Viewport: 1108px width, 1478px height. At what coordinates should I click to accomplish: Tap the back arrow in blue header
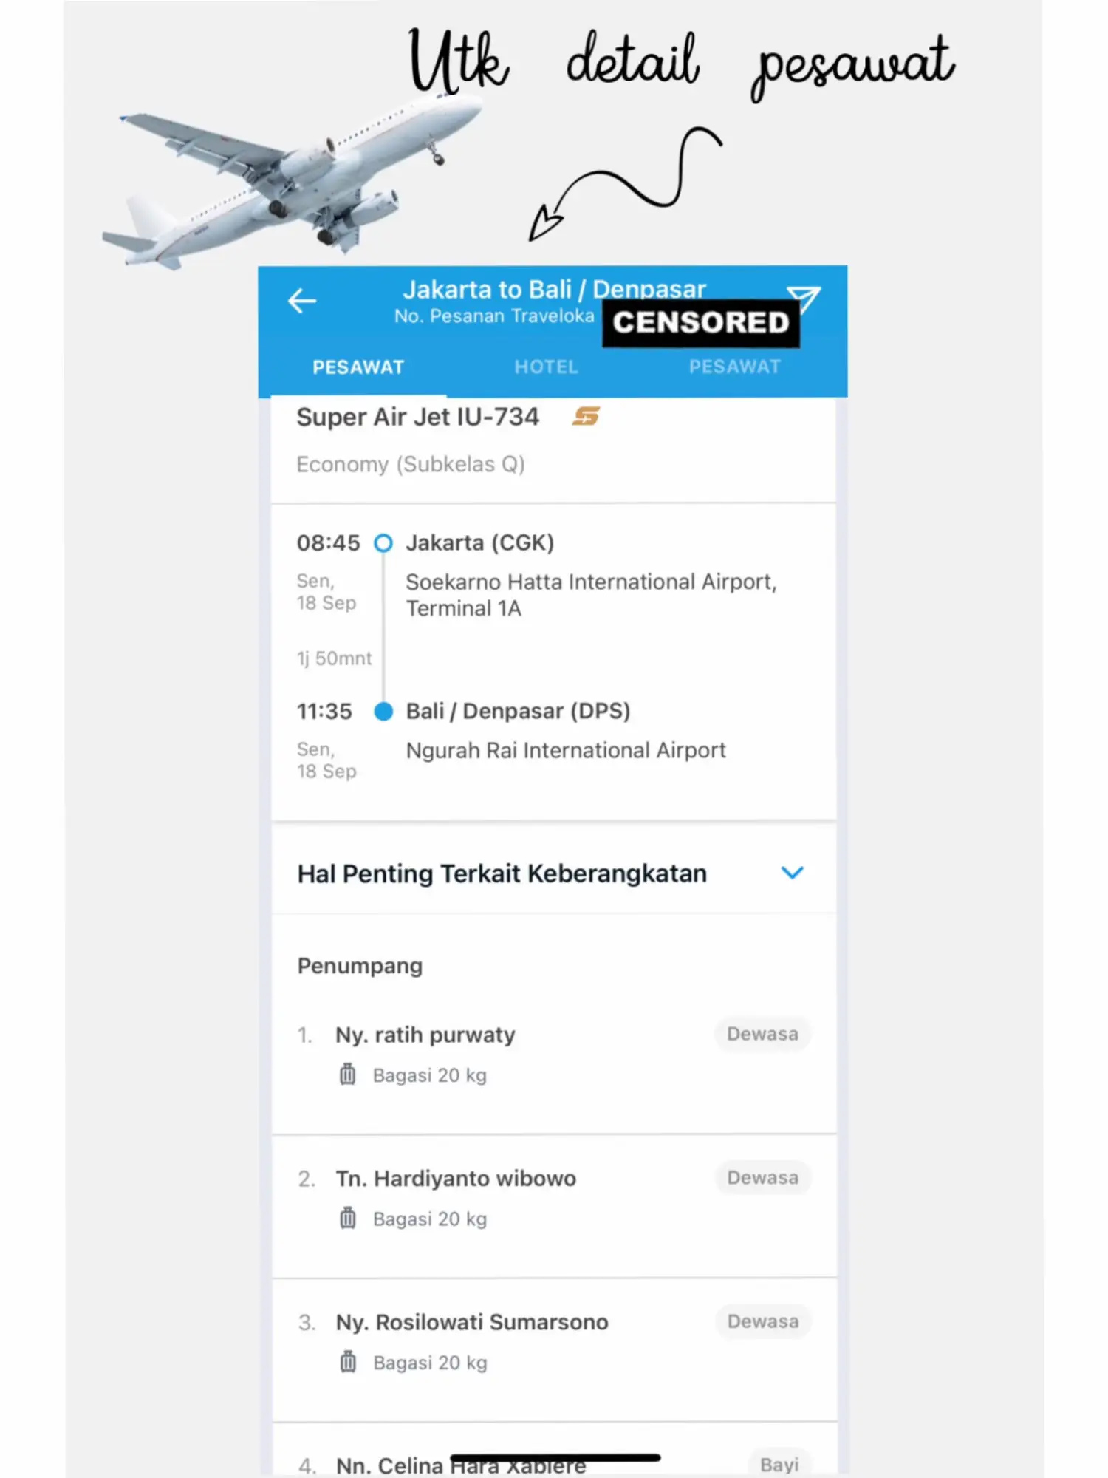(302, 302)
